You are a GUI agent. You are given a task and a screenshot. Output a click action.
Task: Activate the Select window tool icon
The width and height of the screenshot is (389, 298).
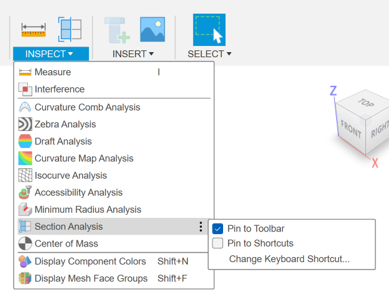pyautogui.click(x=209, y=30)
